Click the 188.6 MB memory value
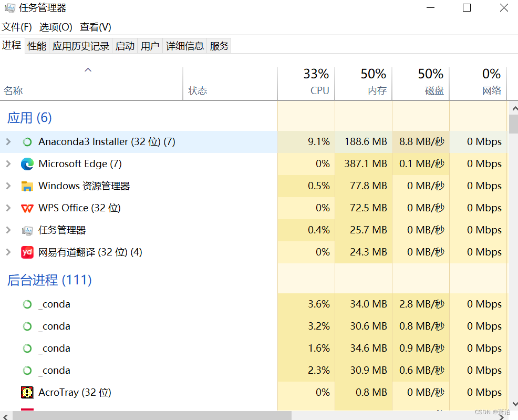The width and height of the screenshot is (518, 420). click(x=365, y=142)
